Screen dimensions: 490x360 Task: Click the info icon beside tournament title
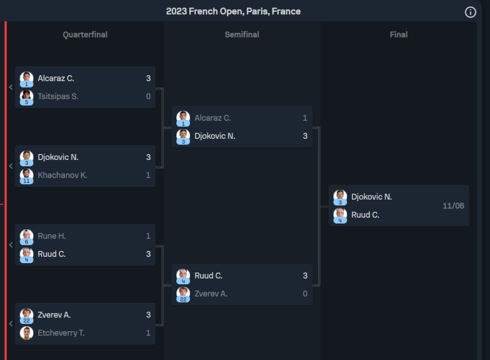tap(470, 12)
